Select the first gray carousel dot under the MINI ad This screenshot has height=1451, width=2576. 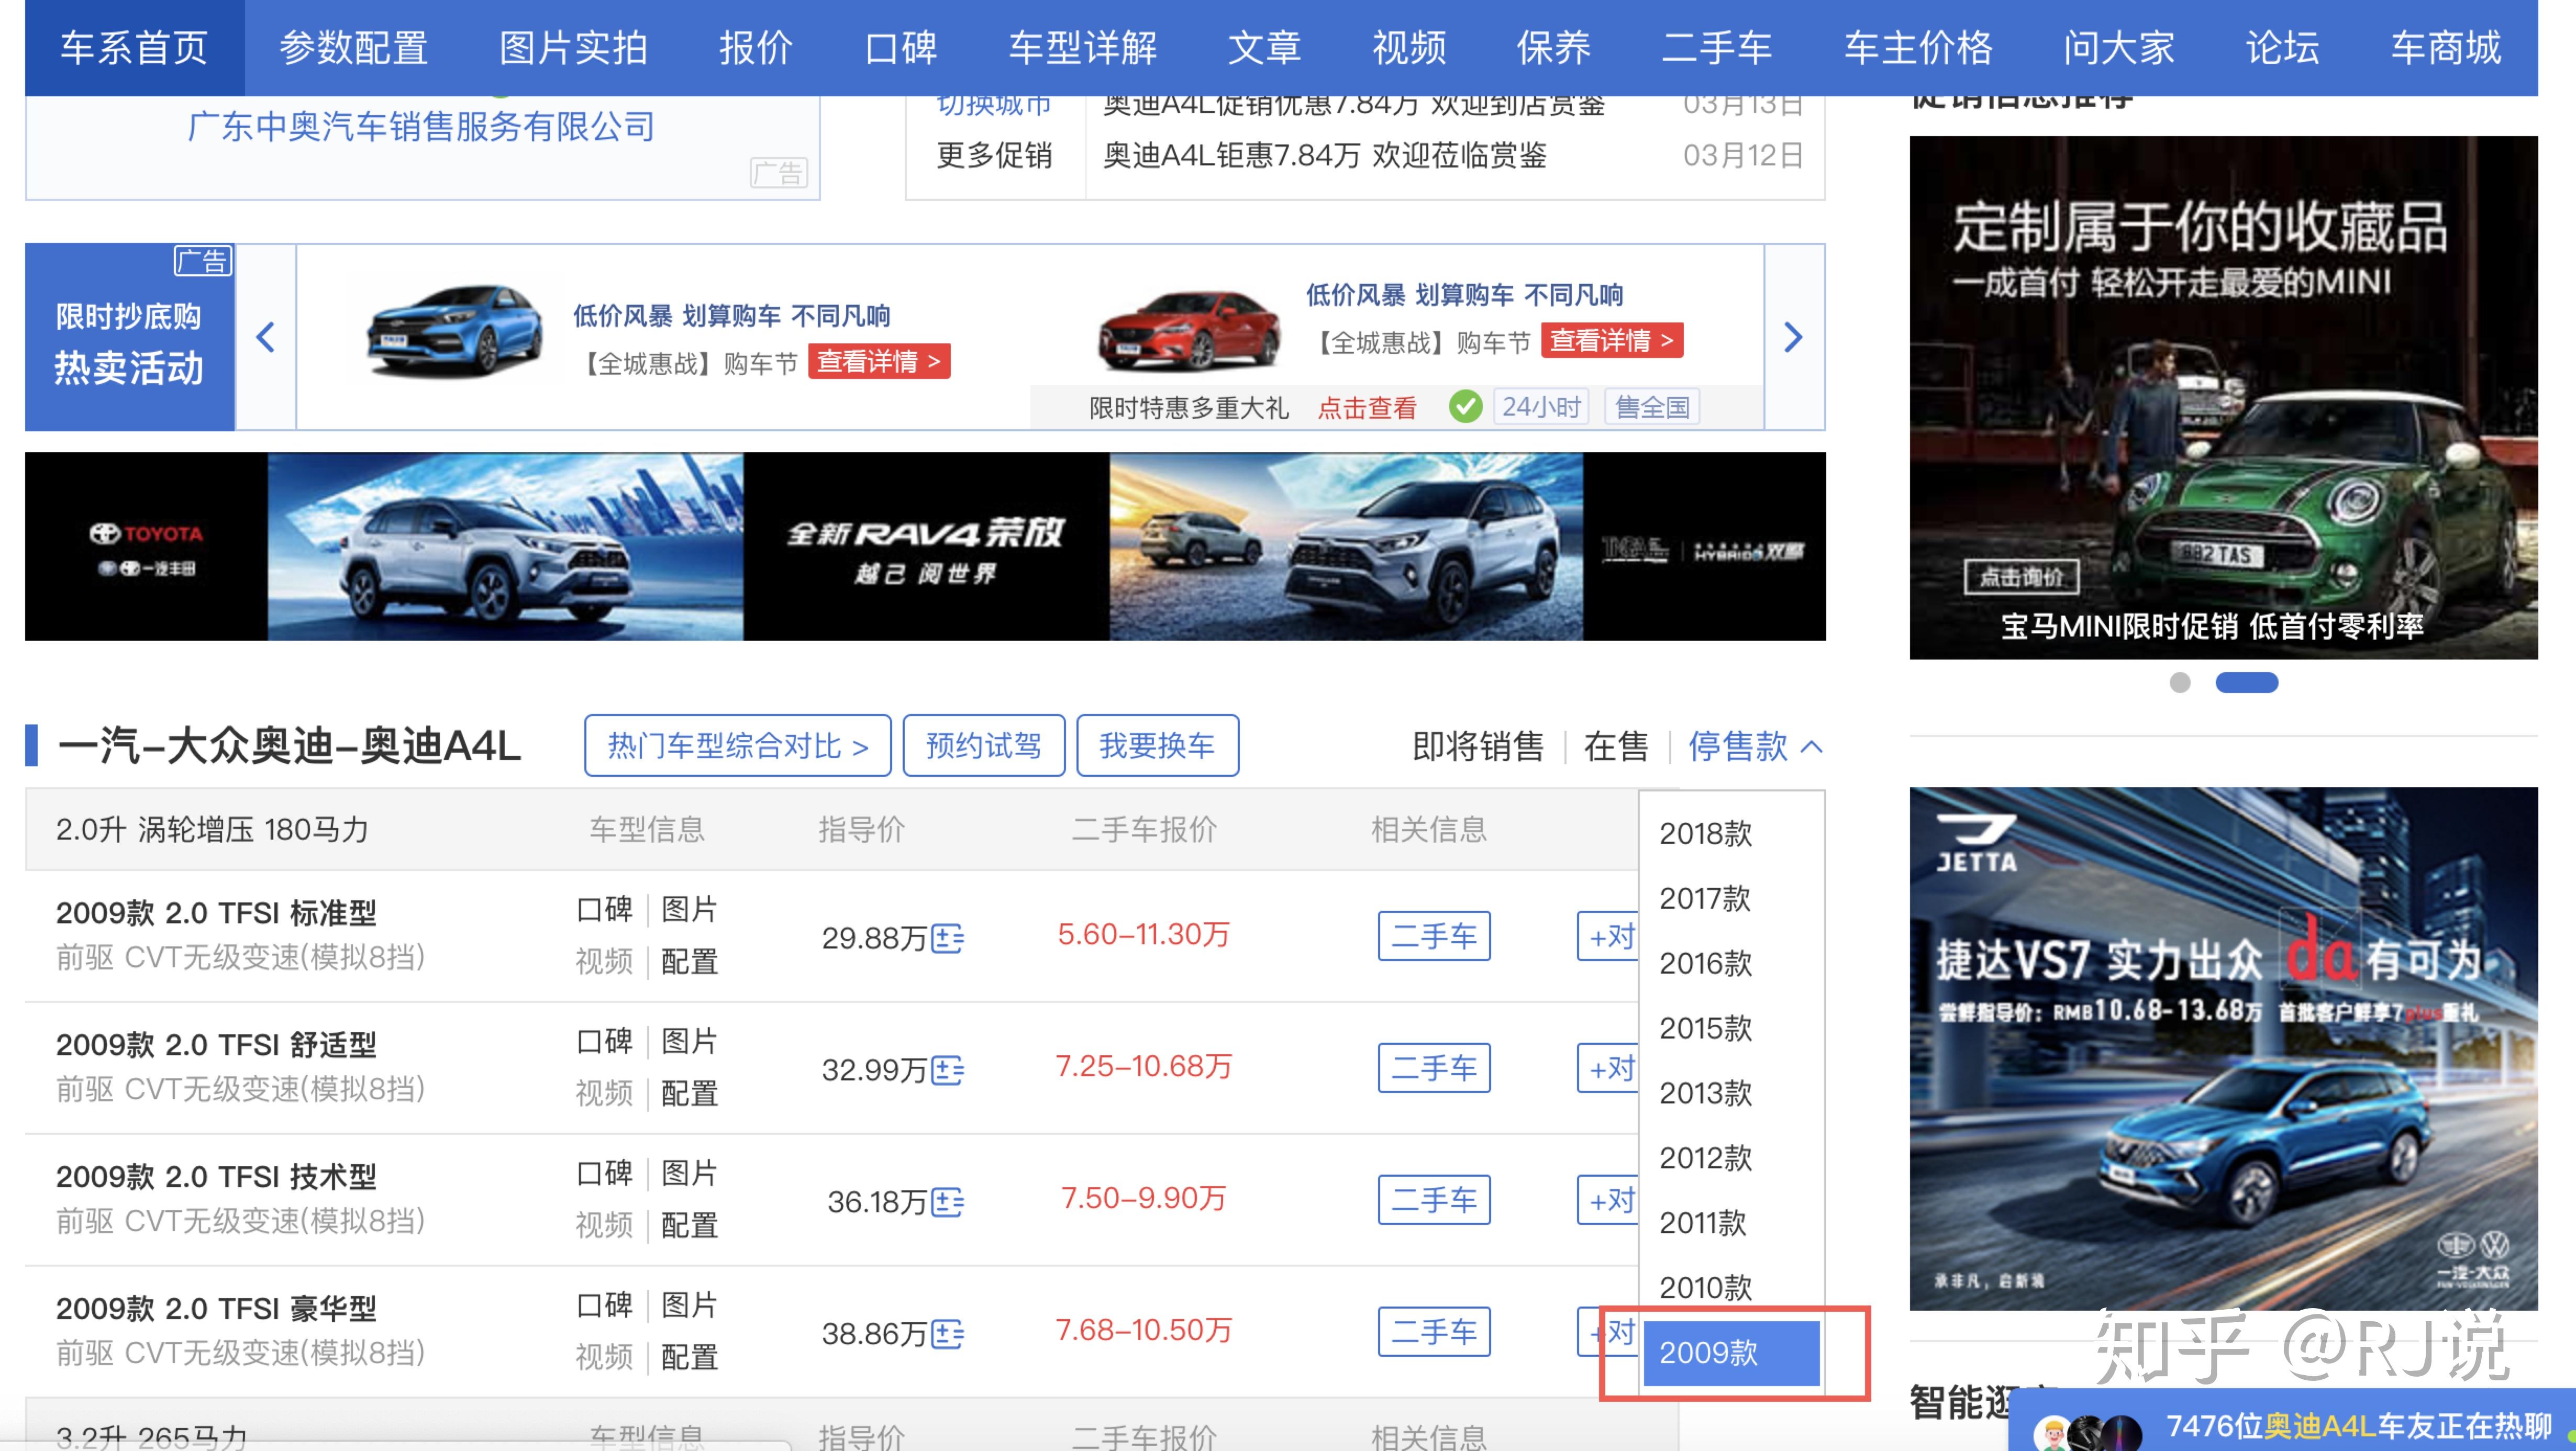(x=2180, y=682)
